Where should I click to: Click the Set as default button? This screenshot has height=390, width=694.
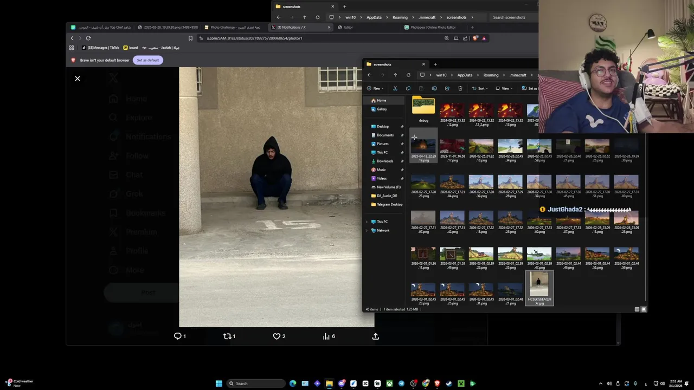point(147,60)
